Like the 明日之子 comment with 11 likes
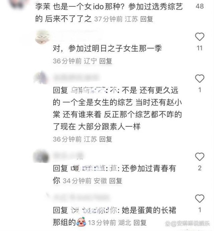 coord(199,37)
